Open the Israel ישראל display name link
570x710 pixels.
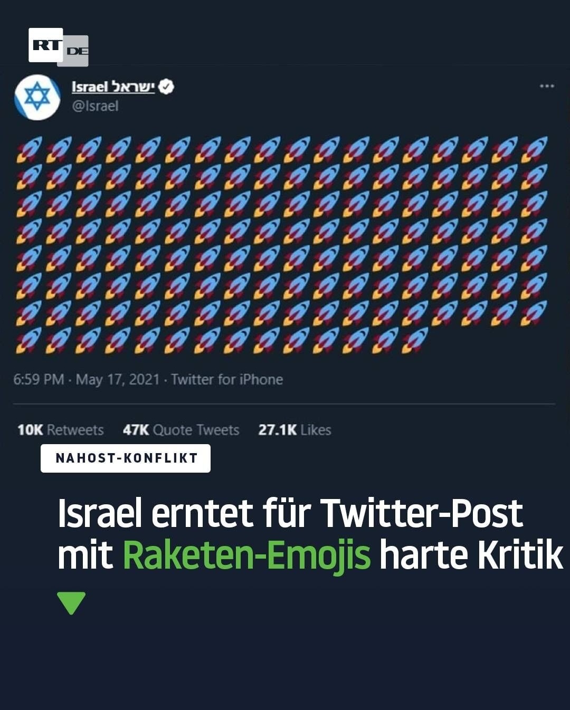[113, 87]
